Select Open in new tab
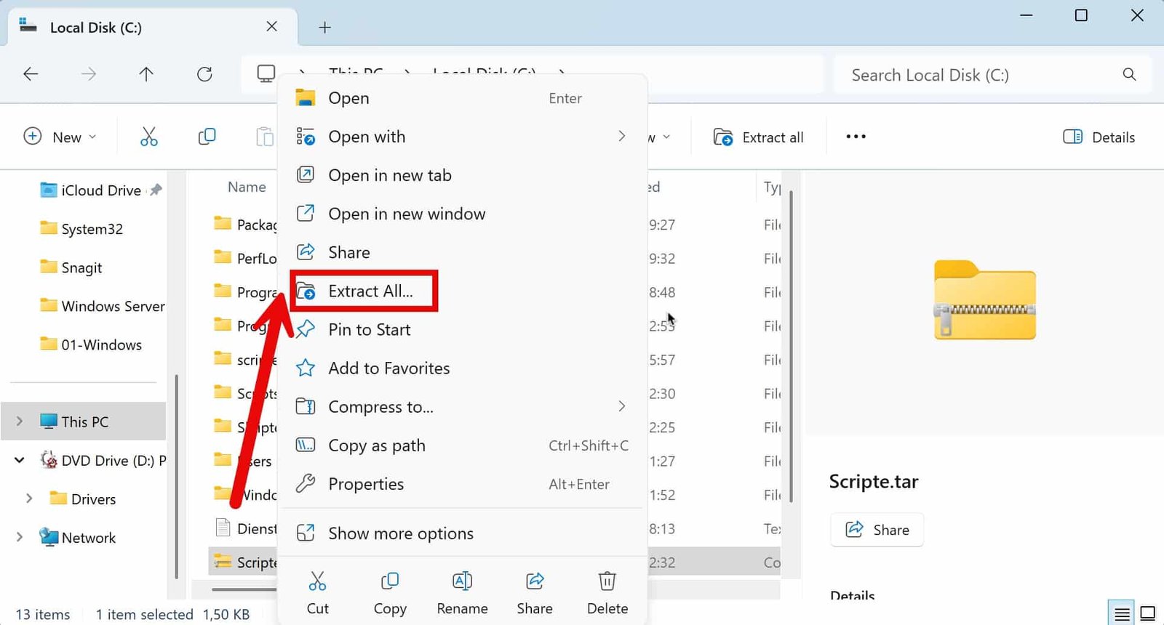The height and width of the screenshot is (625, 1164). pyautogui.click(x=463, y=175)
